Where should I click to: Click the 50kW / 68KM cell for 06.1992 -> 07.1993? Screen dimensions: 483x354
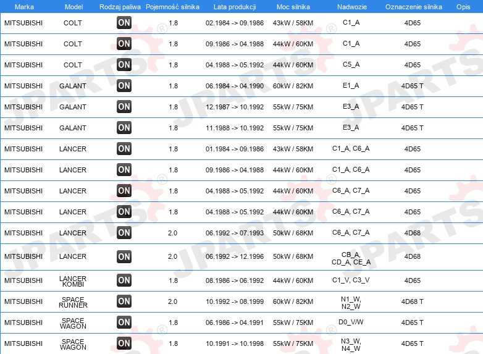[293, 233]
